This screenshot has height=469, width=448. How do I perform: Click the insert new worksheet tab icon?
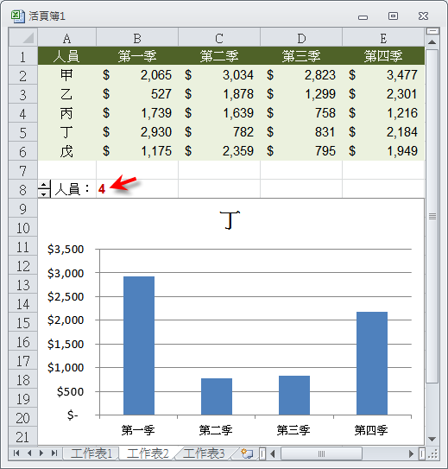(247, 453)
